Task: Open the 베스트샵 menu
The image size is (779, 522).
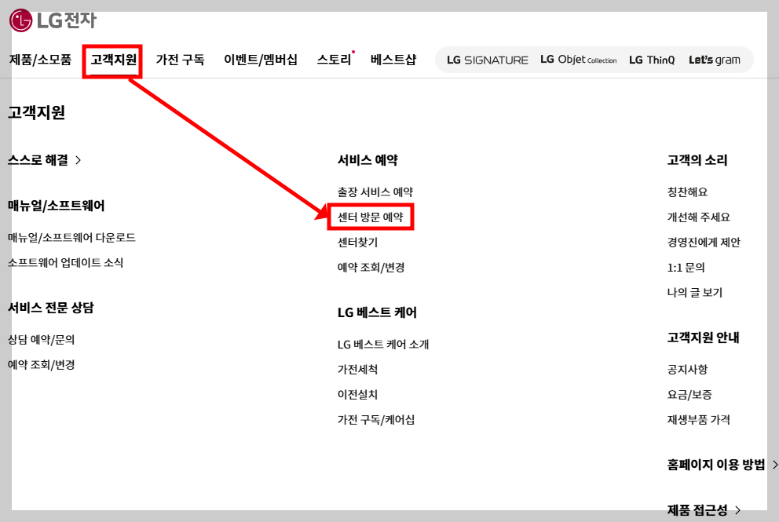Action: [x=393, y=60]
